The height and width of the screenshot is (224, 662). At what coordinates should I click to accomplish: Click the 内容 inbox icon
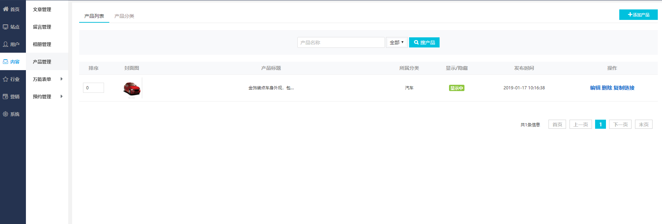6,62
